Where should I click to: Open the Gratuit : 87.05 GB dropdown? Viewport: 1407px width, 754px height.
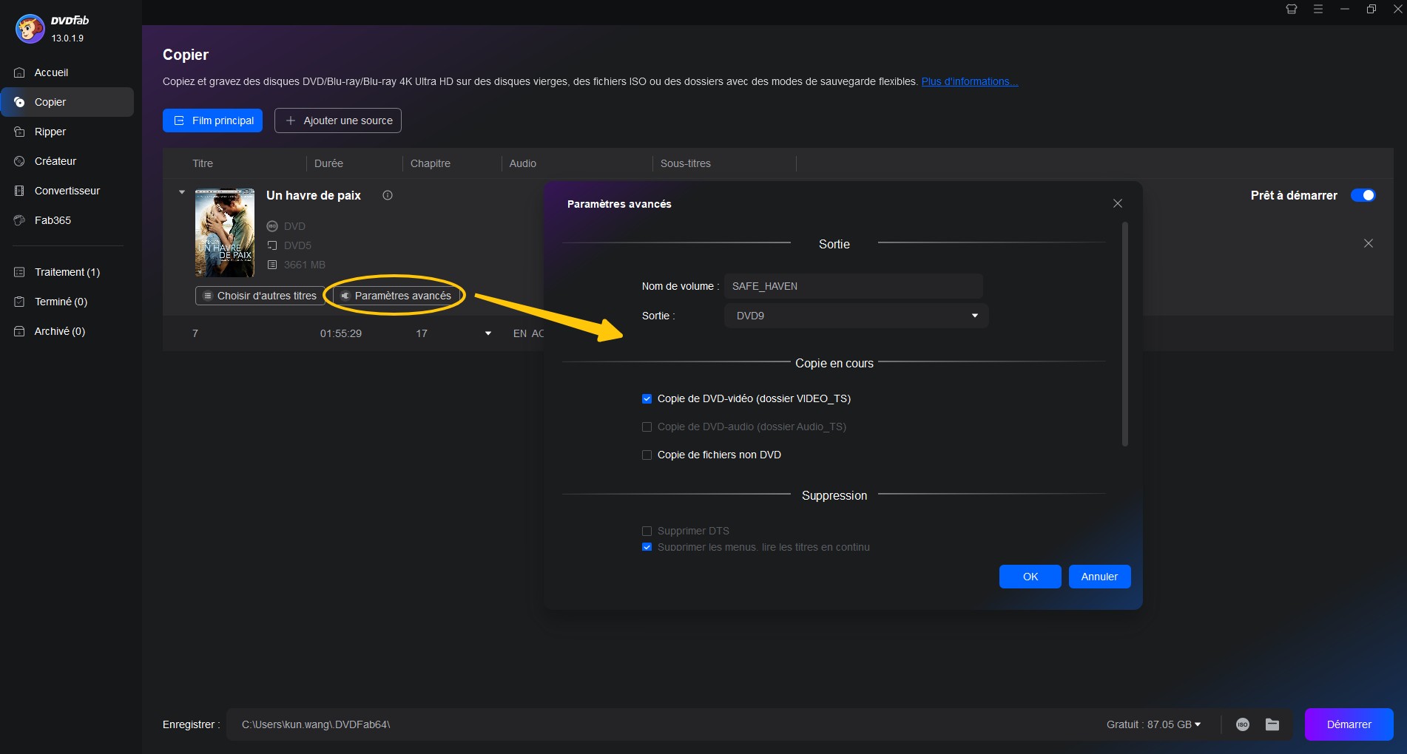(x=1153, y=724)
